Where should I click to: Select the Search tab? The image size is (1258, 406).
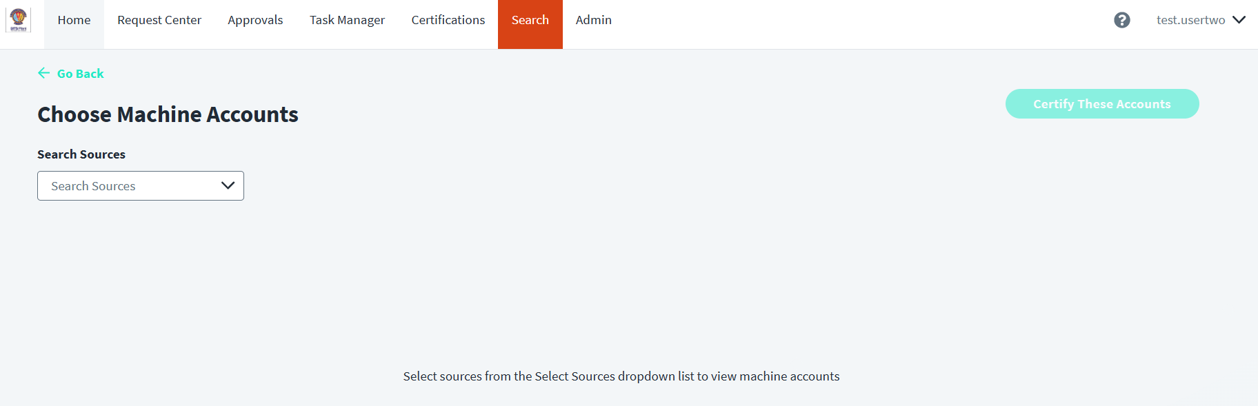[530, 21]
